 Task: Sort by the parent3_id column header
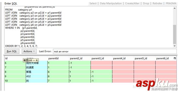pyautogui.click(x=101, y=58)
